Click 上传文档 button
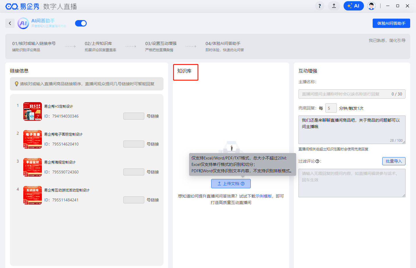The image size is (416, 268). pyautogui.click(x=231, y=184)
